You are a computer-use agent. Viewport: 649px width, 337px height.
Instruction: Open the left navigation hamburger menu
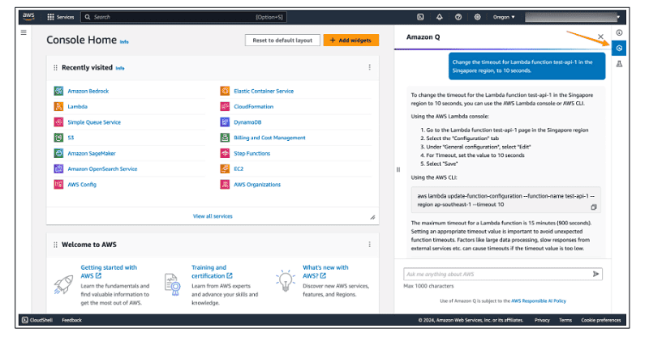[24, 32]
